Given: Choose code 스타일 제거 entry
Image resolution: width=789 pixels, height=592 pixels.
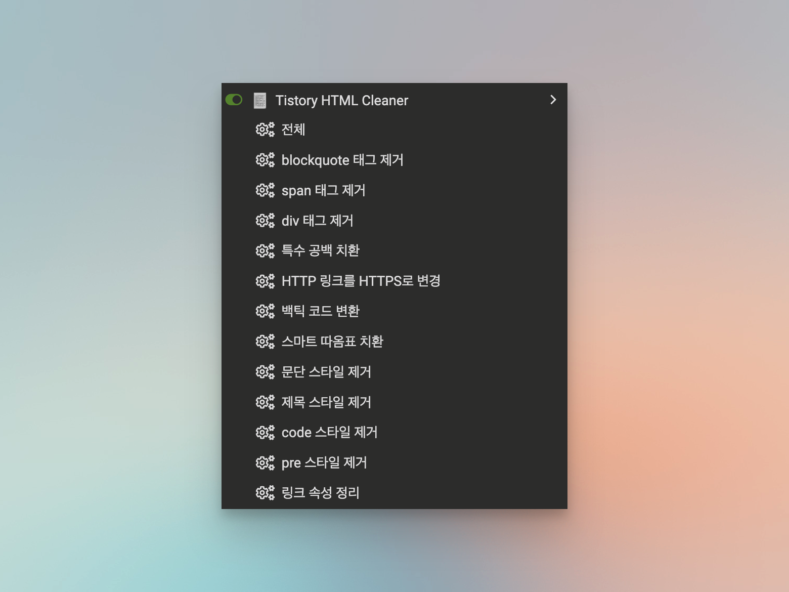Looking at the screenshot, I should pyautogui.click(x=329, y=432).
